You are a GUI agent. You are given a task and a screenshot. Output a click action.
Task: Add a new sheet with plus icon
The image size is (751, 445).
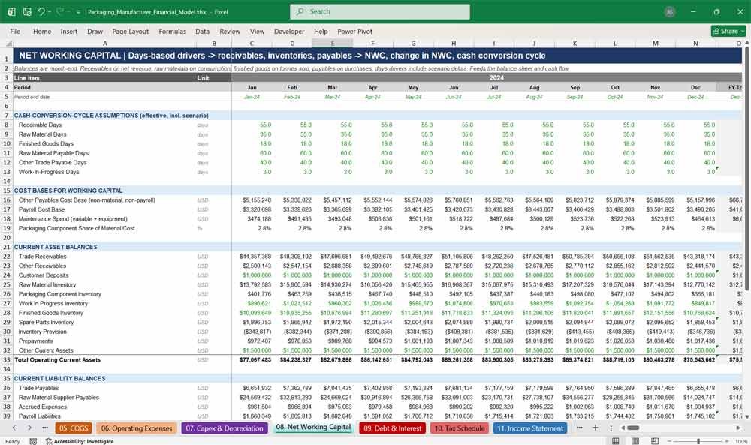tap(595, 428)
